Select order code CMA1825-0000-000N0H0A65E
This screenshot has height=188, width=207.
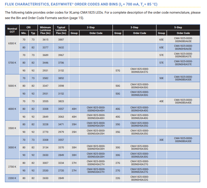183,47
